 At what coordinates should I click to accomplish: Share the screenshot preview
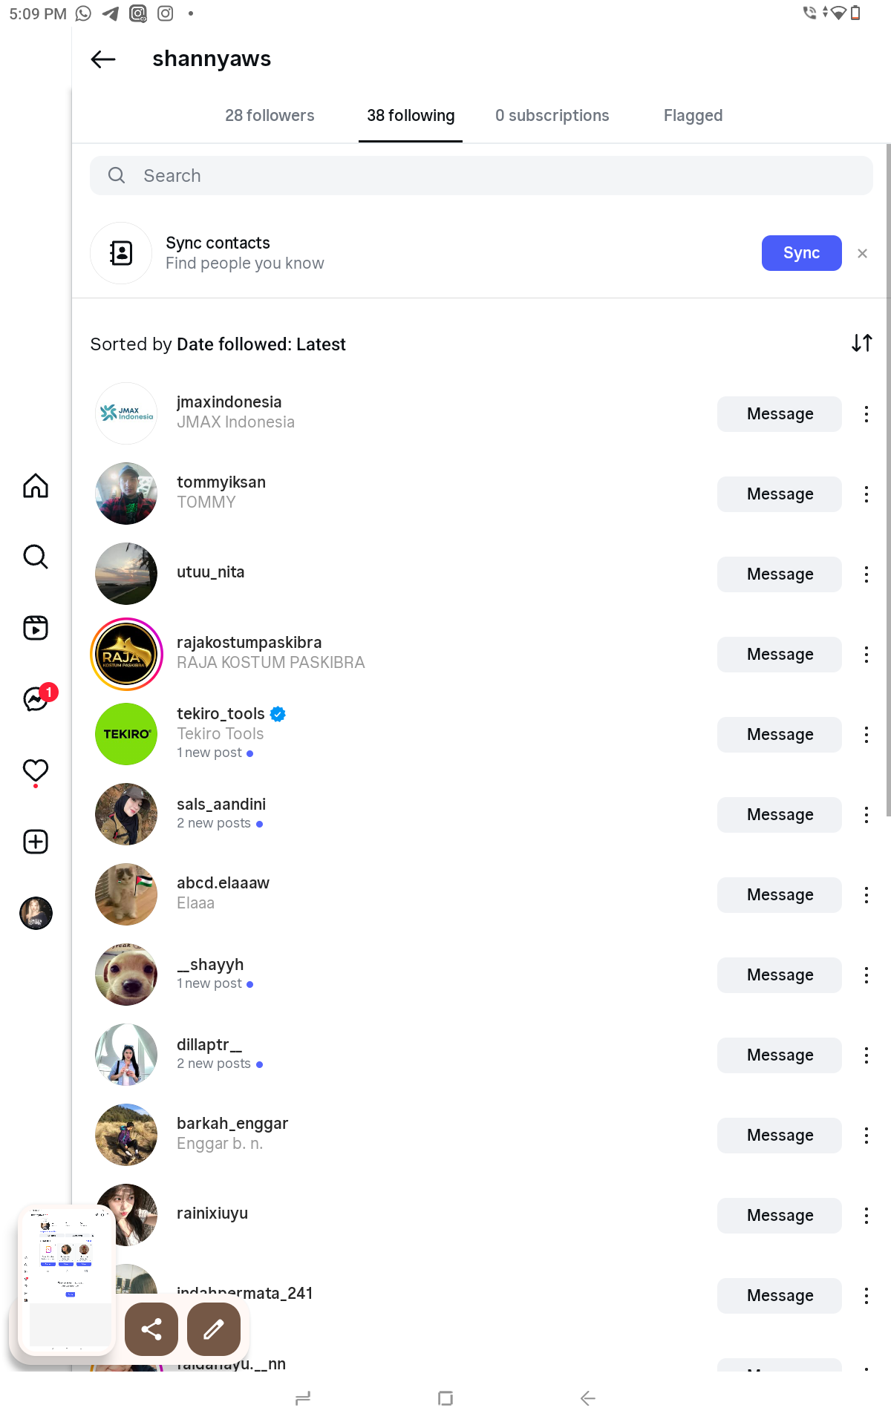(x=151, y=1329)
